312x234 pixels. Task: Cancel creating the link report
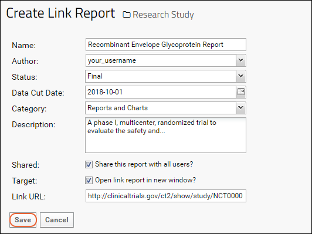point(57,220)
